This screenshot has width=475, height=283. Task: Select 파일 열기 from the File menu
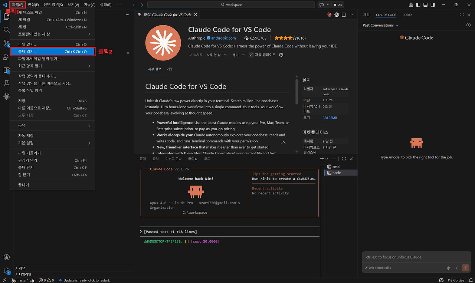[x=52, y=45]
